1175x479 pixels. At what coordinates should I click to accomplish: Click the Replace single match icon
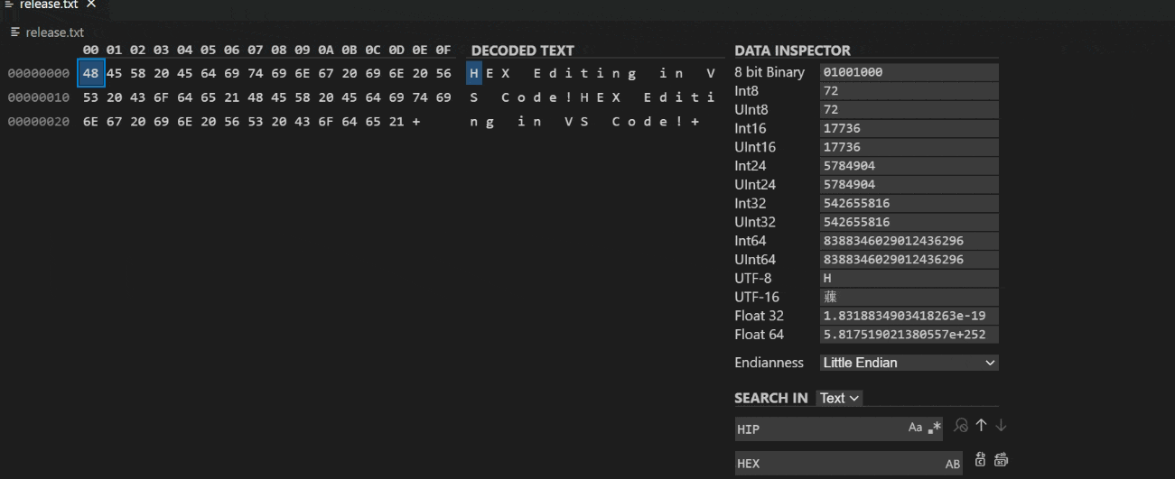tap(980, 460)
